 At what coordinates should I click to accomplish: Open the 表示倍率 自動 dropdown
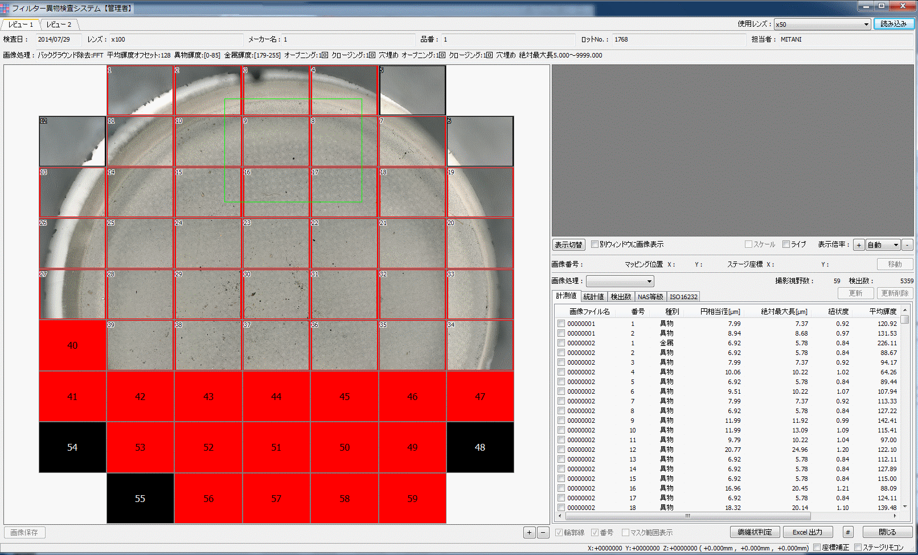(x=883, y=245)
